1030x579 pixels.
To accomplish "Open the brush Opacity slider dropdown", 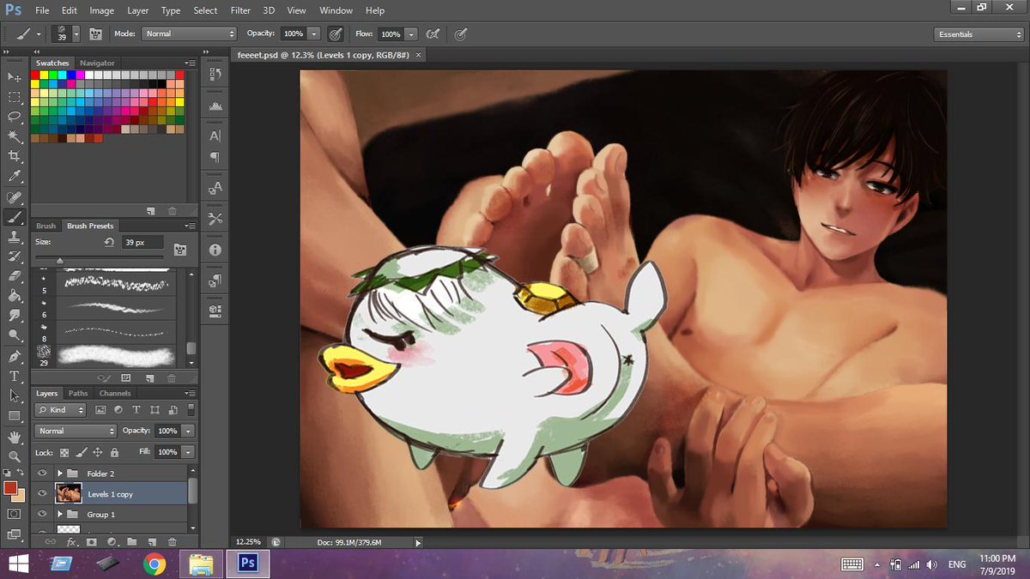I will [x=314, y=34].
